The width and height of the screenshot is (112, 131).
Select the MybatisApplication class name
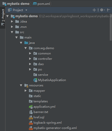tap(52, 80)
